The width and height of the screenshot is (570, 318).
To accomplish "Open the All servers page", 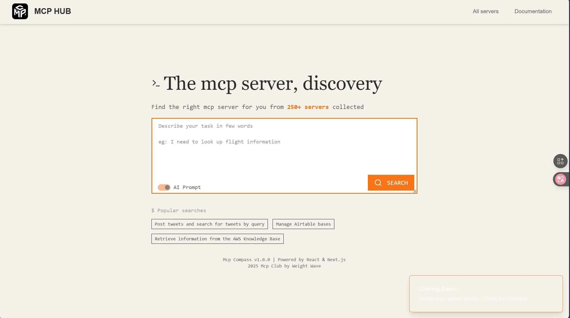I will [x=486, y=11].
